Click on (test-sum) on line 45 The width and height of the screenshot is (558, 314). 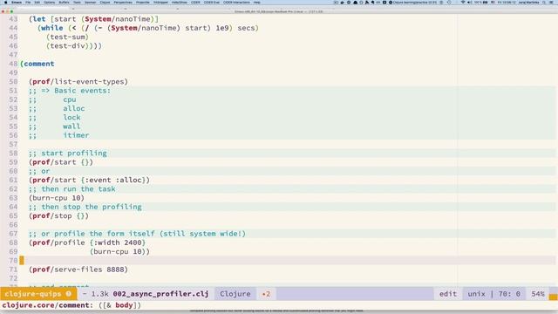pos(67,37)
